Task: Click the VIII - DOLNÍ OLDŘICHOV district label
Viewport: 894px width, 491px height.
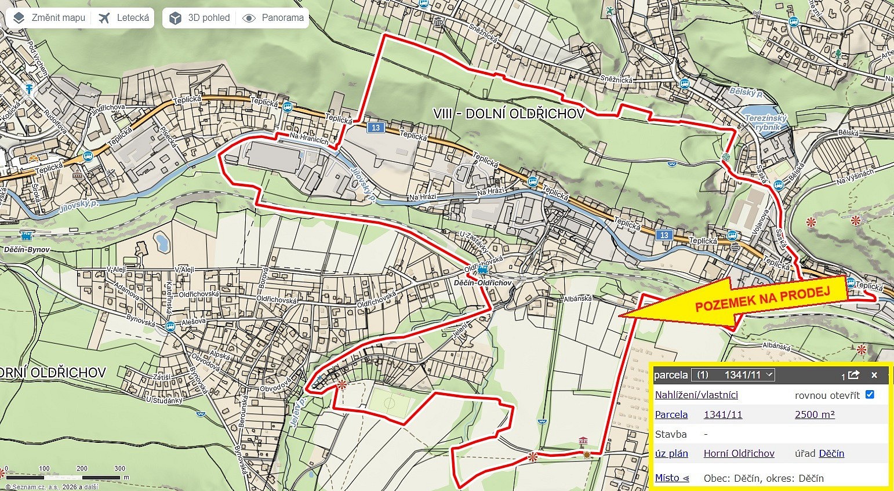Action: point(509,114)
